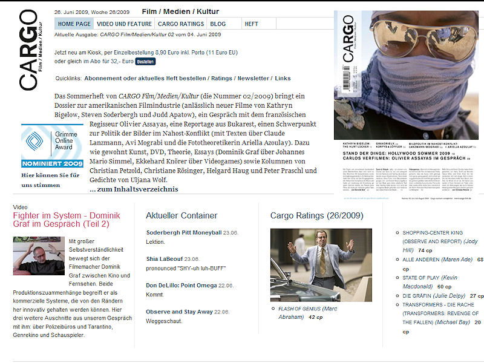484x363 pixels.
Task: Click the Cargo Ratings (26/2009) heading
Action: pyautogui.click(x=316, y=215)
